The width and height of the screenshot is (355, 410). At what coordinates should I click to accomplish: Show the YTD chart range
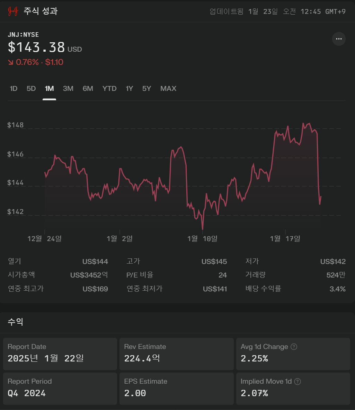(109, 89)
